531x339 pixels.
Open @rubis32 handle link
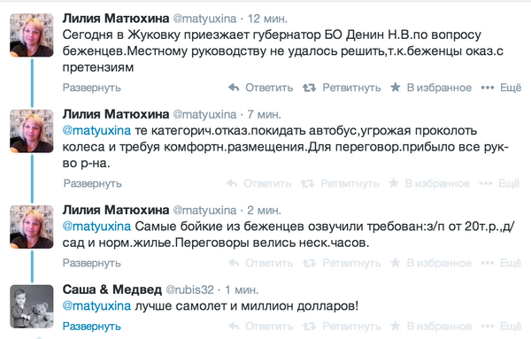tap(189, 290)
